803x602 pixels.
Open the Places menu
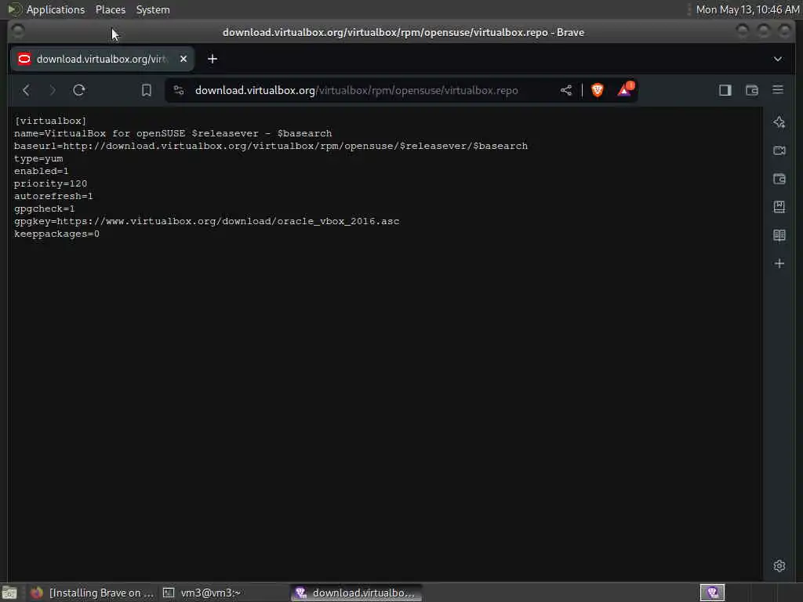point(111,9)
